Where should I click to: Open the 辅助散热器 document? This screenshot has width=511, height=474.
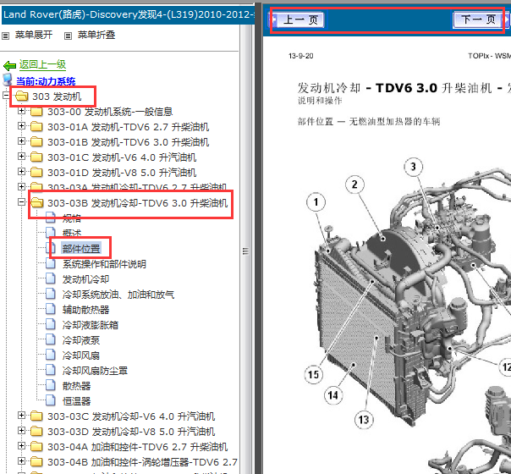click(x=85, y=310)
